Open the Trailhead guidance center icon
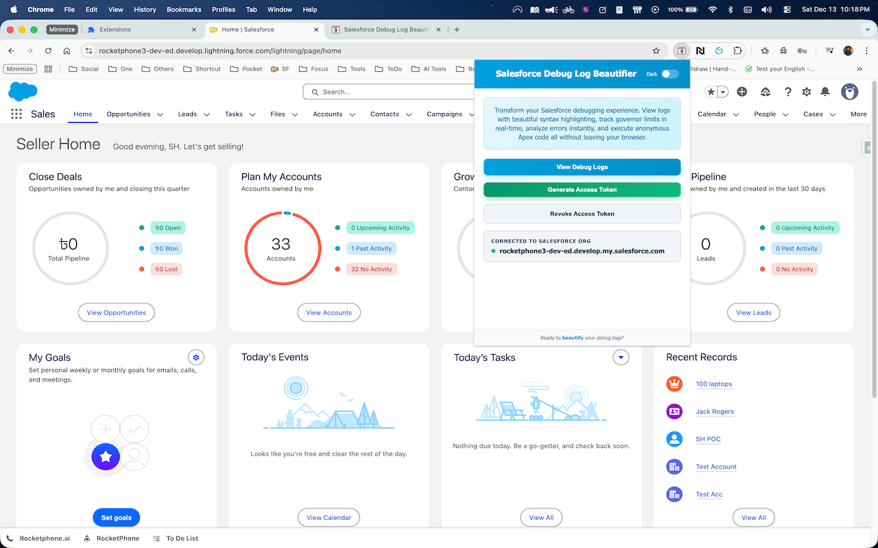The width and height of the screenshot is (878, 548). click(x=765, y=91)
